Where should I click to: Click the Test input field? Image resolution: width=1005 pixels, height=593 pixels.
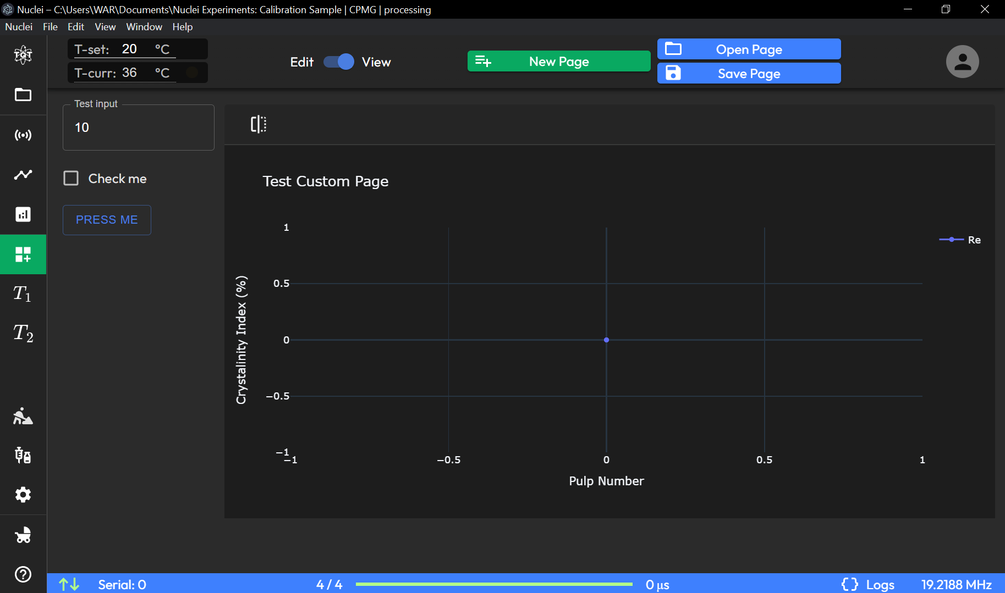click(x=139, y=128)
